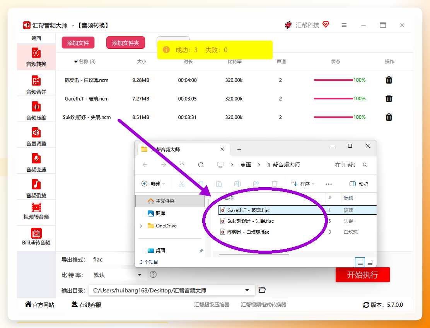
Task: Click 桌面 in the Explorer breadcrumb
Action: (x=246, y=165)
